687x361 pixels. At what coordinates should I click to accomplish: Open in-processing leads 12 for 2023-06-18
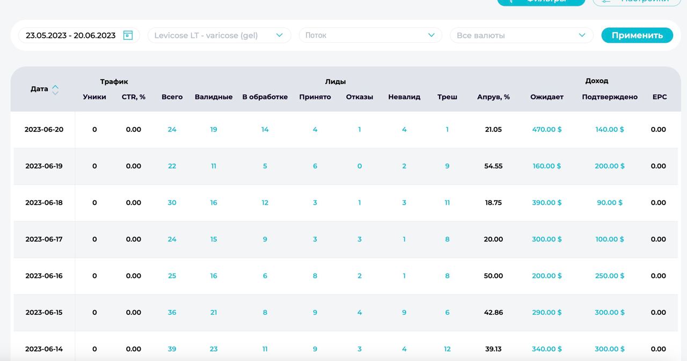pyautogui.click(x=265, y=202)
